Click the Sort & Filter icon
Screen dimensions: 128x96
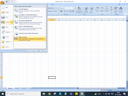pyautogui.click(x=116, y=8)
